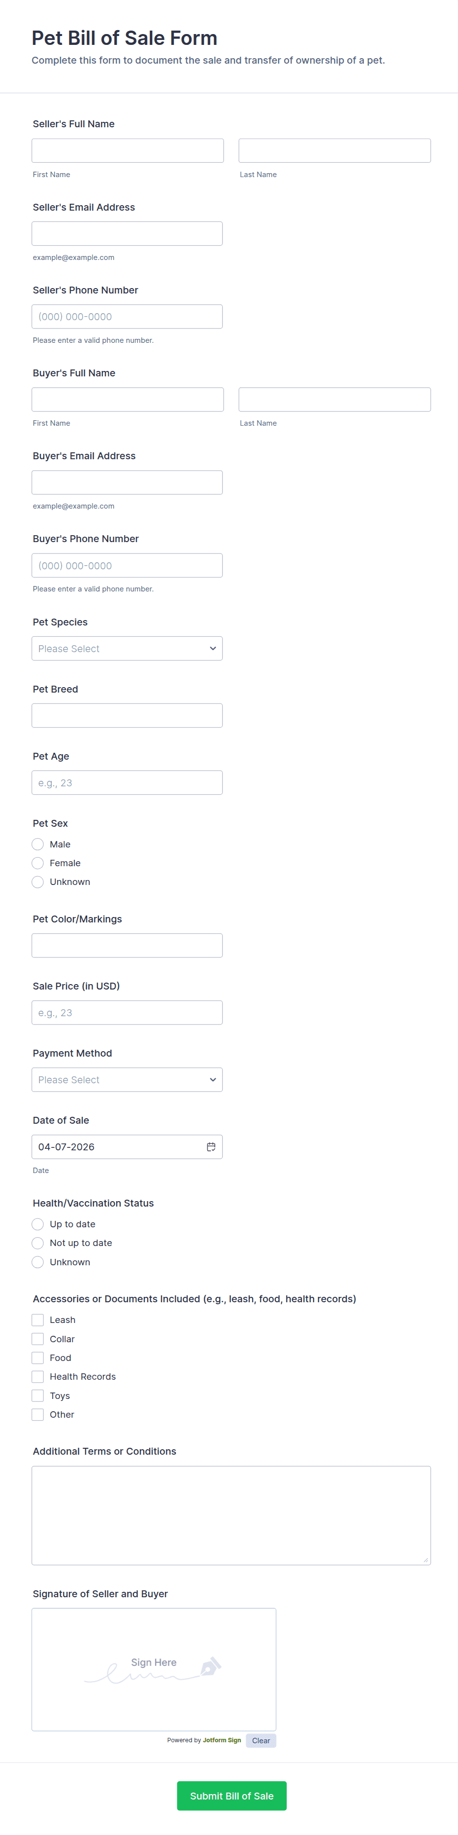Expand the Payment Method dropdown

[x=127, y=1080]
